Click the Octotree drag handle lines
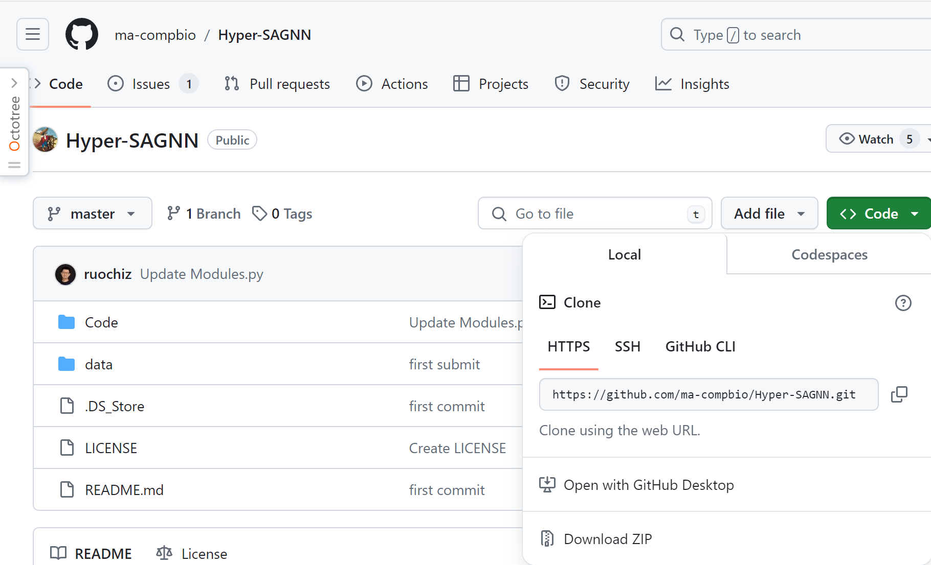Screen dimensions: 931x565 click(14, 165)
